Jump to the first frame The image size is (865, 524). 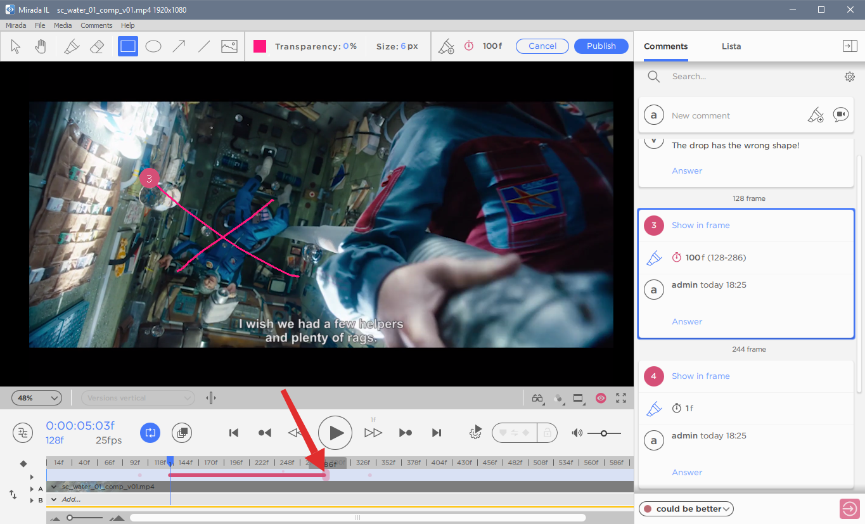pyautogui.click(x=234, y=433)
